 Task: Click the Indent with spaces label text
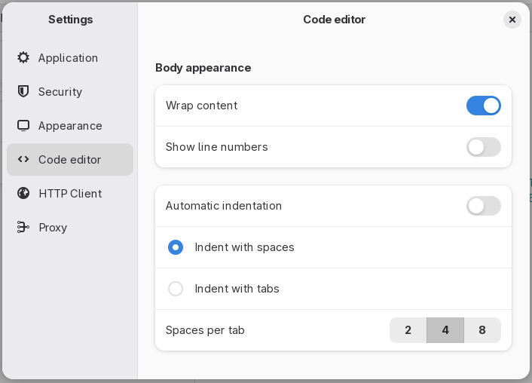point(244,247)
